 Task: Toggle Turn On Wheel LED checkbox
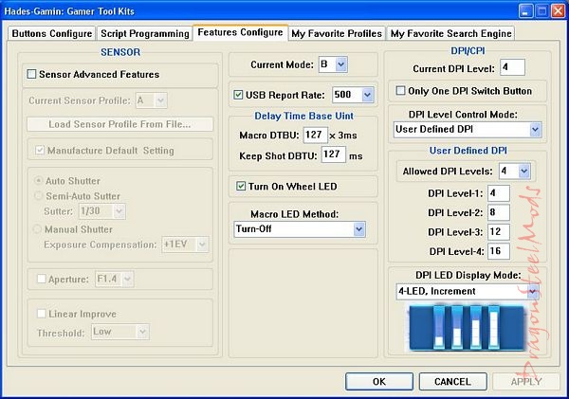tap(242, 186)
